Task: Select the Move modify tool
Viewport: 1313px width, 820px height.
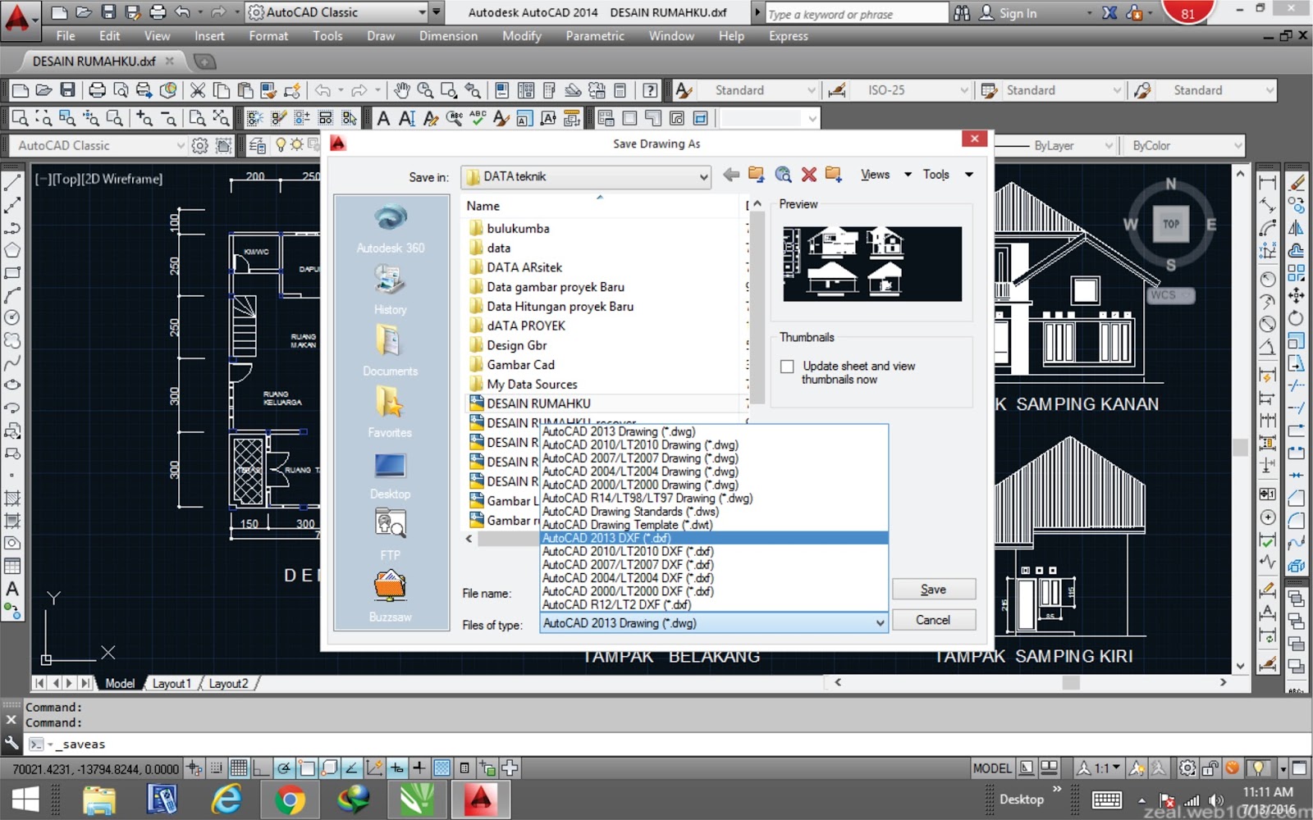Action: (x=1297, y=295)
